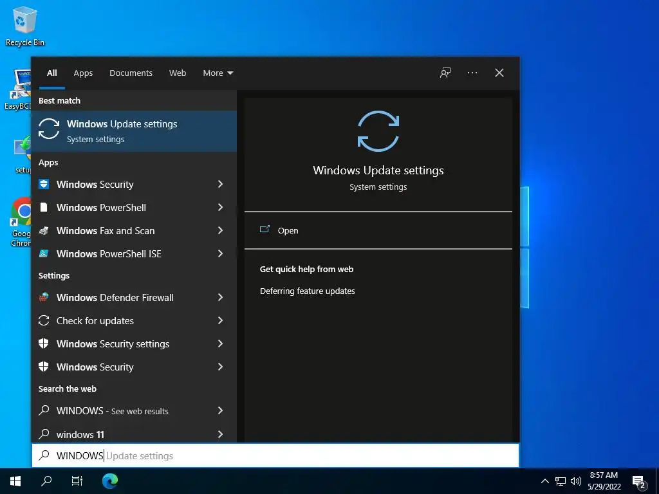This screenshot has height=494, width=659.
Task: Select the windows 11 web suggestion
Action: click(x=134, y=434)
